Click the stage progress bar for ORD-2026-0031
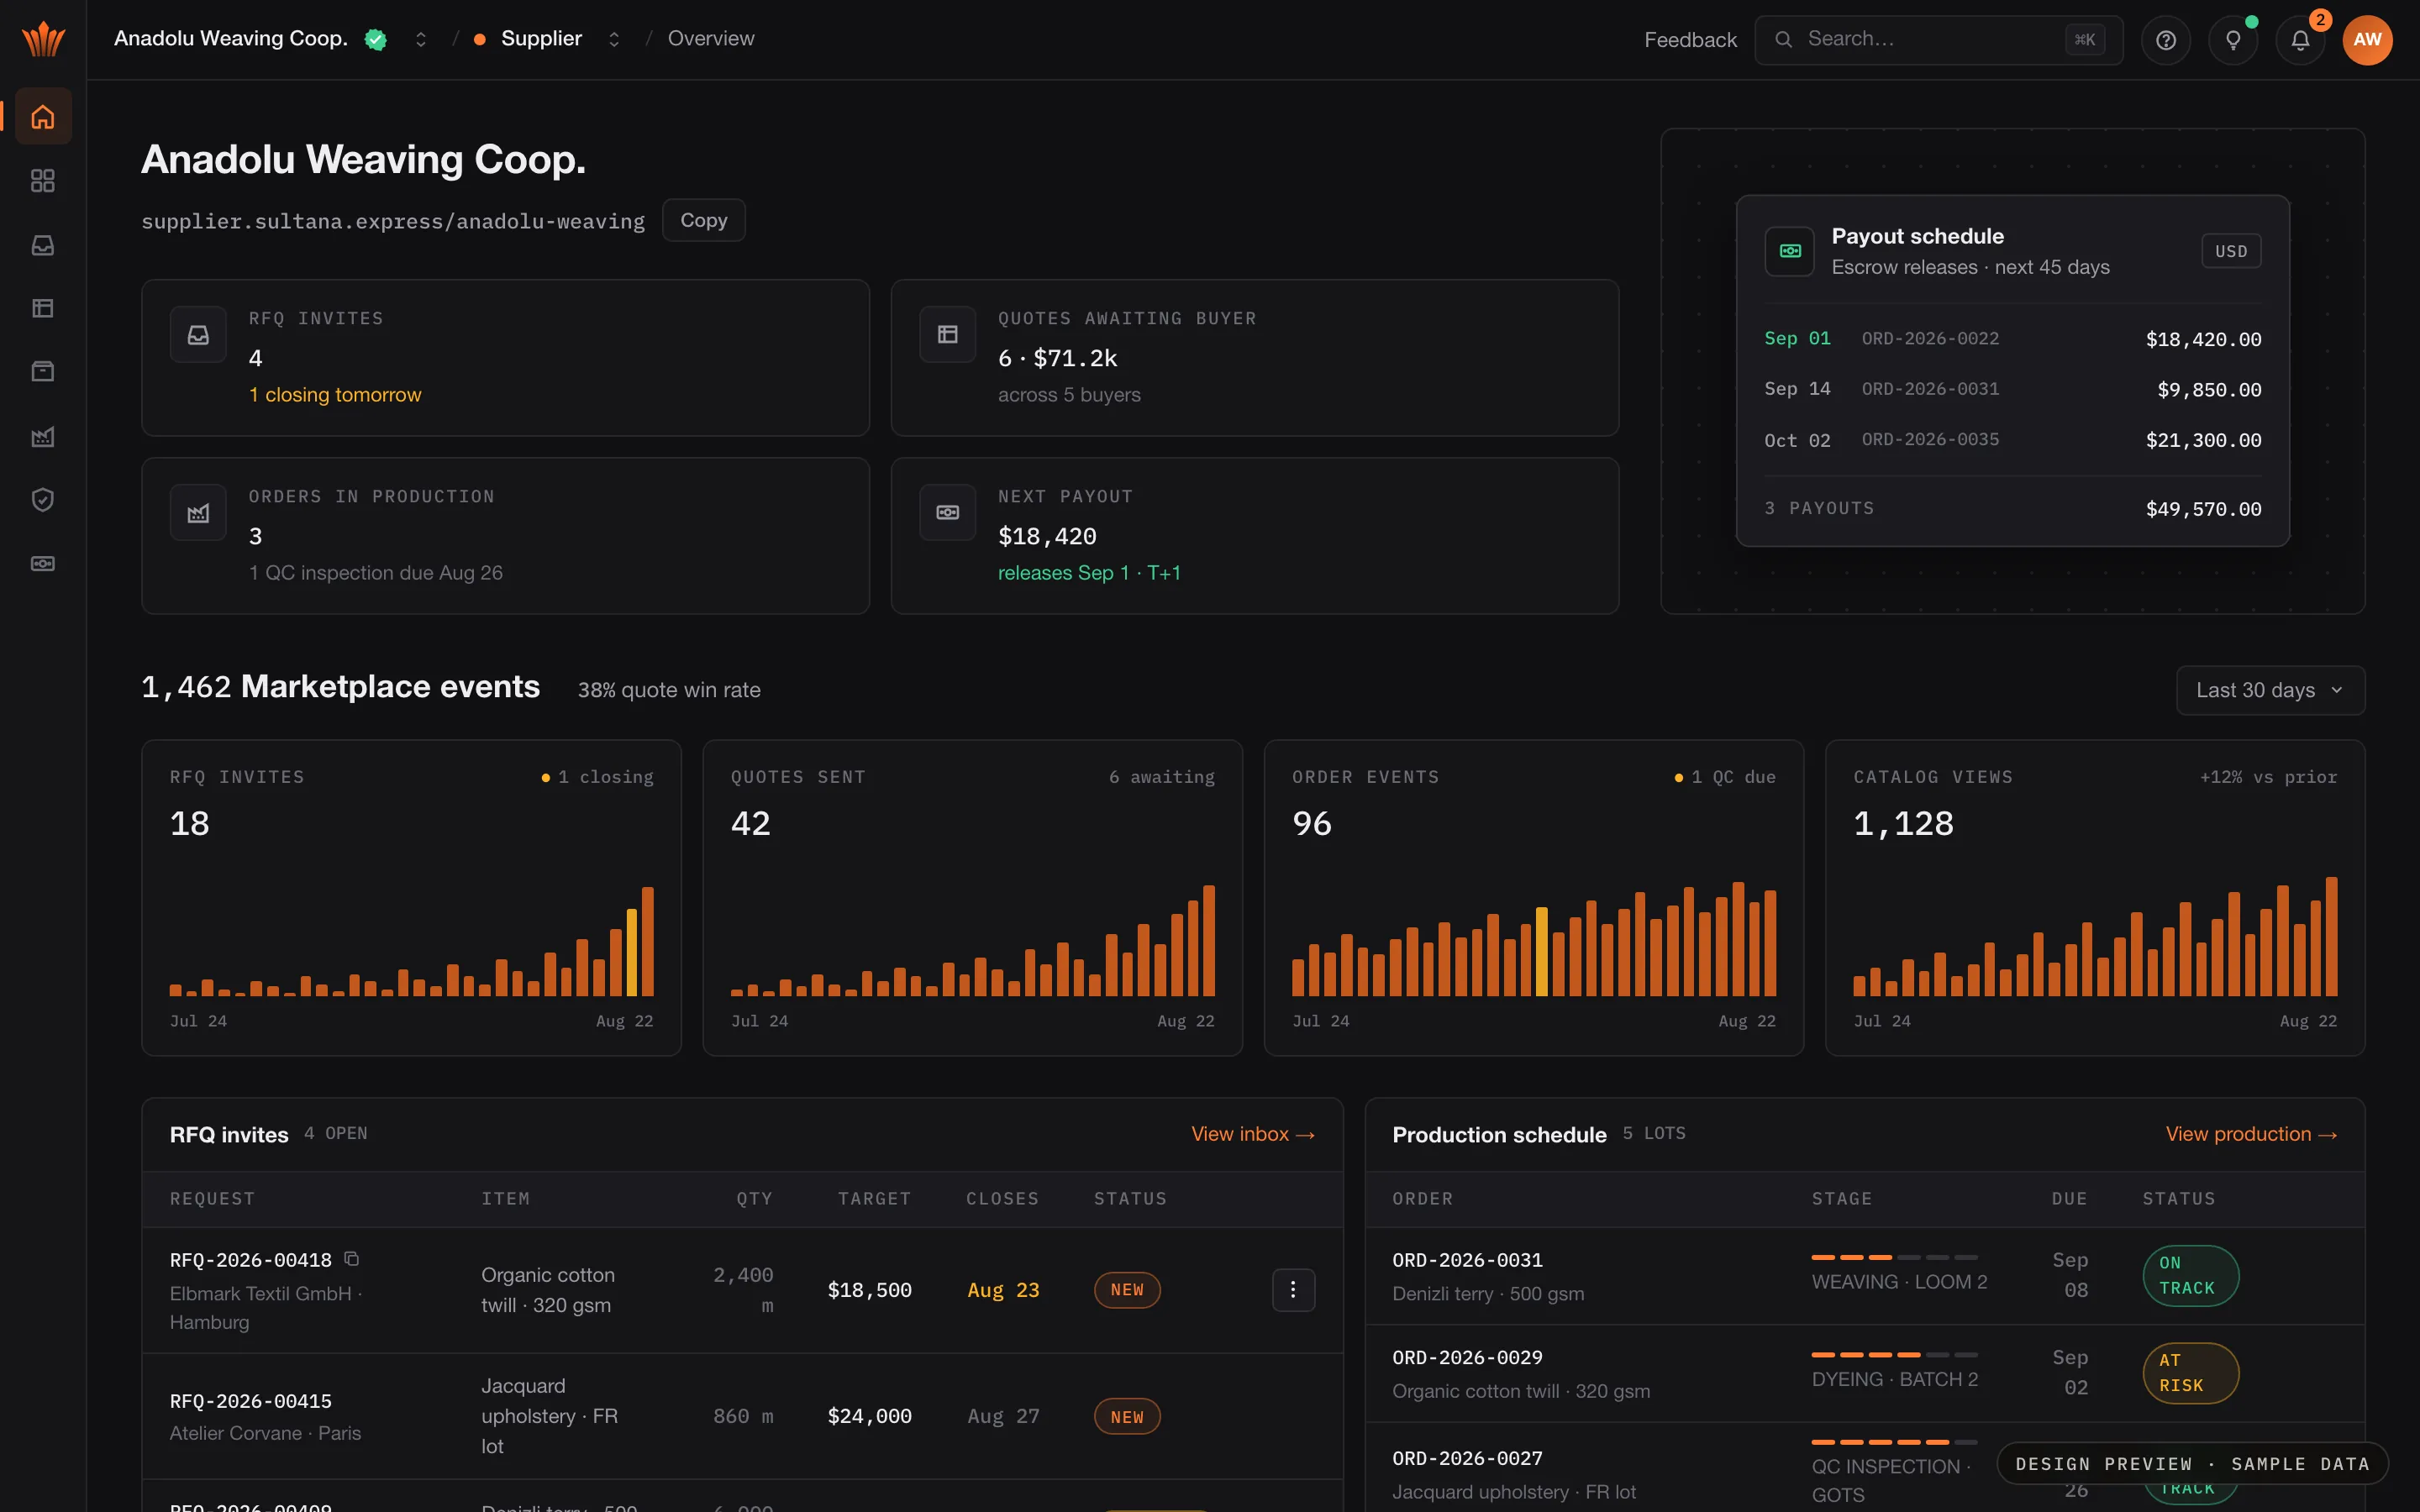The image size is (2420, 1512). pyautogui.click(x=1894, y=1257)
